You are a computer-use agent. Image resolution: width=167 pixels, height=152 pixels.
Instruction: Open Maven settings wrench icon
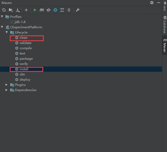[78, 10]
